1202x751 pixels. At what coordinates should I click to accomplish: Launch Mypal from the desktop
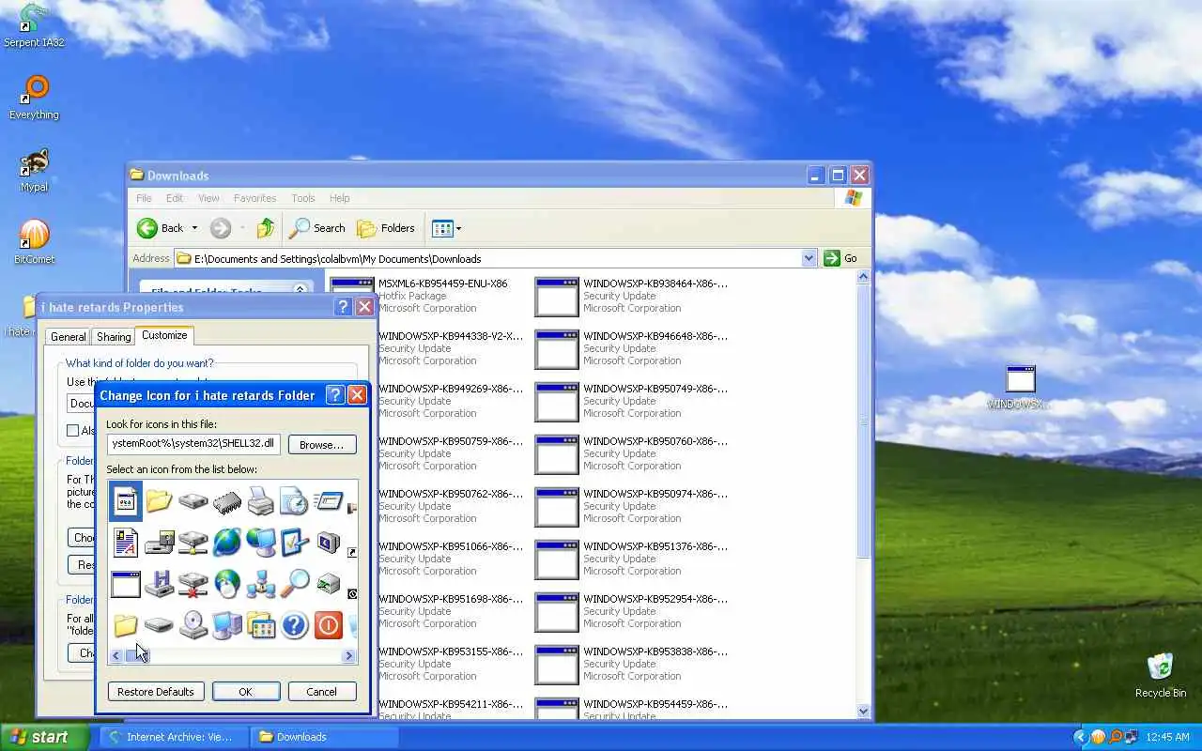coord(34,170)
